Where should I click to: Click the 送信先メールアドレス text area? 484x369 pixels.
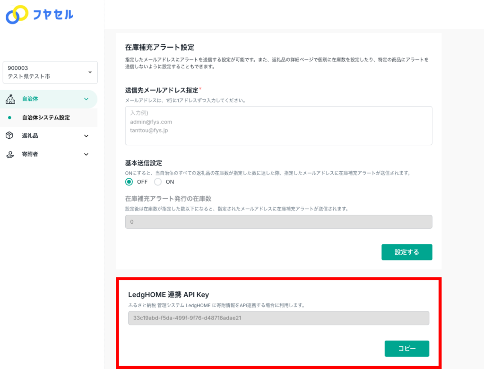[278, 126]
